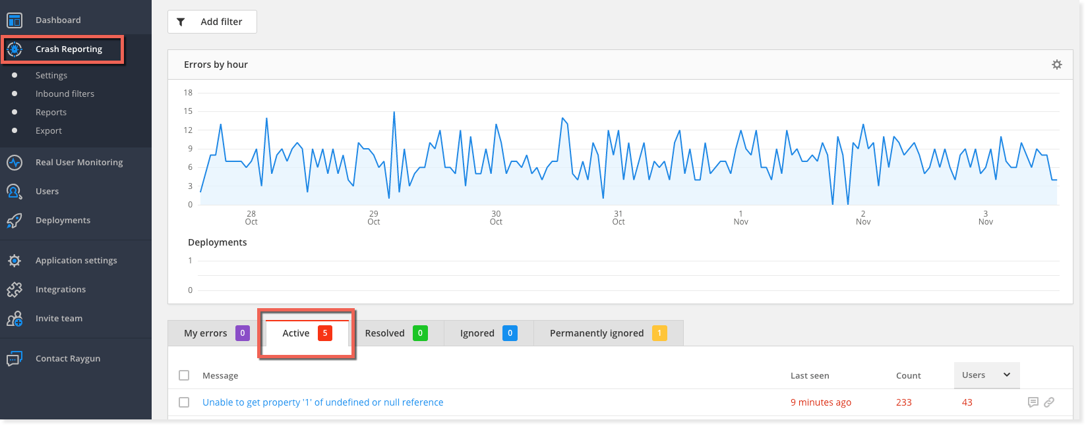Image resolution: width=1086 pixels, height=426 pixels.
Task: Expand the Users column dropdown
Action: (x=1006, y=375)
